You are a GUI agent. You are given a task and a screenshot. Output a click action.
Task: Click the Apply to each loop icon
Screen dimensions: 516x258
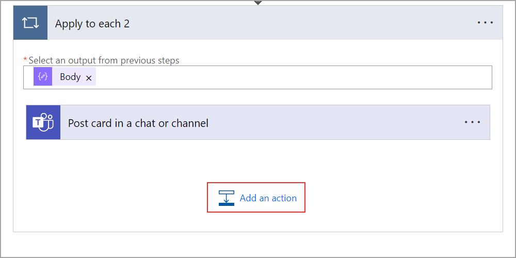pyautogui.click(x=30, y=23)
